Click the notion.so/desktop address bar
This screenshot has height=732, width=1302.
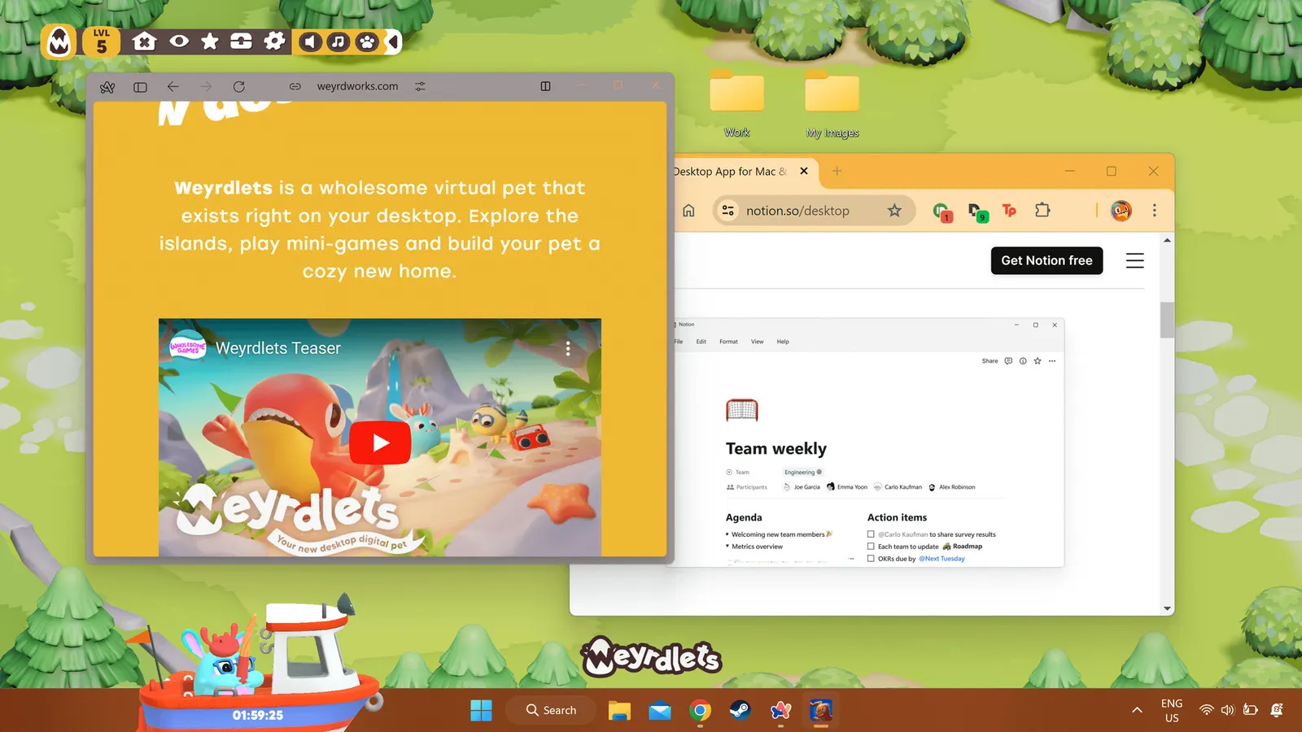click(x=814, y=211)
